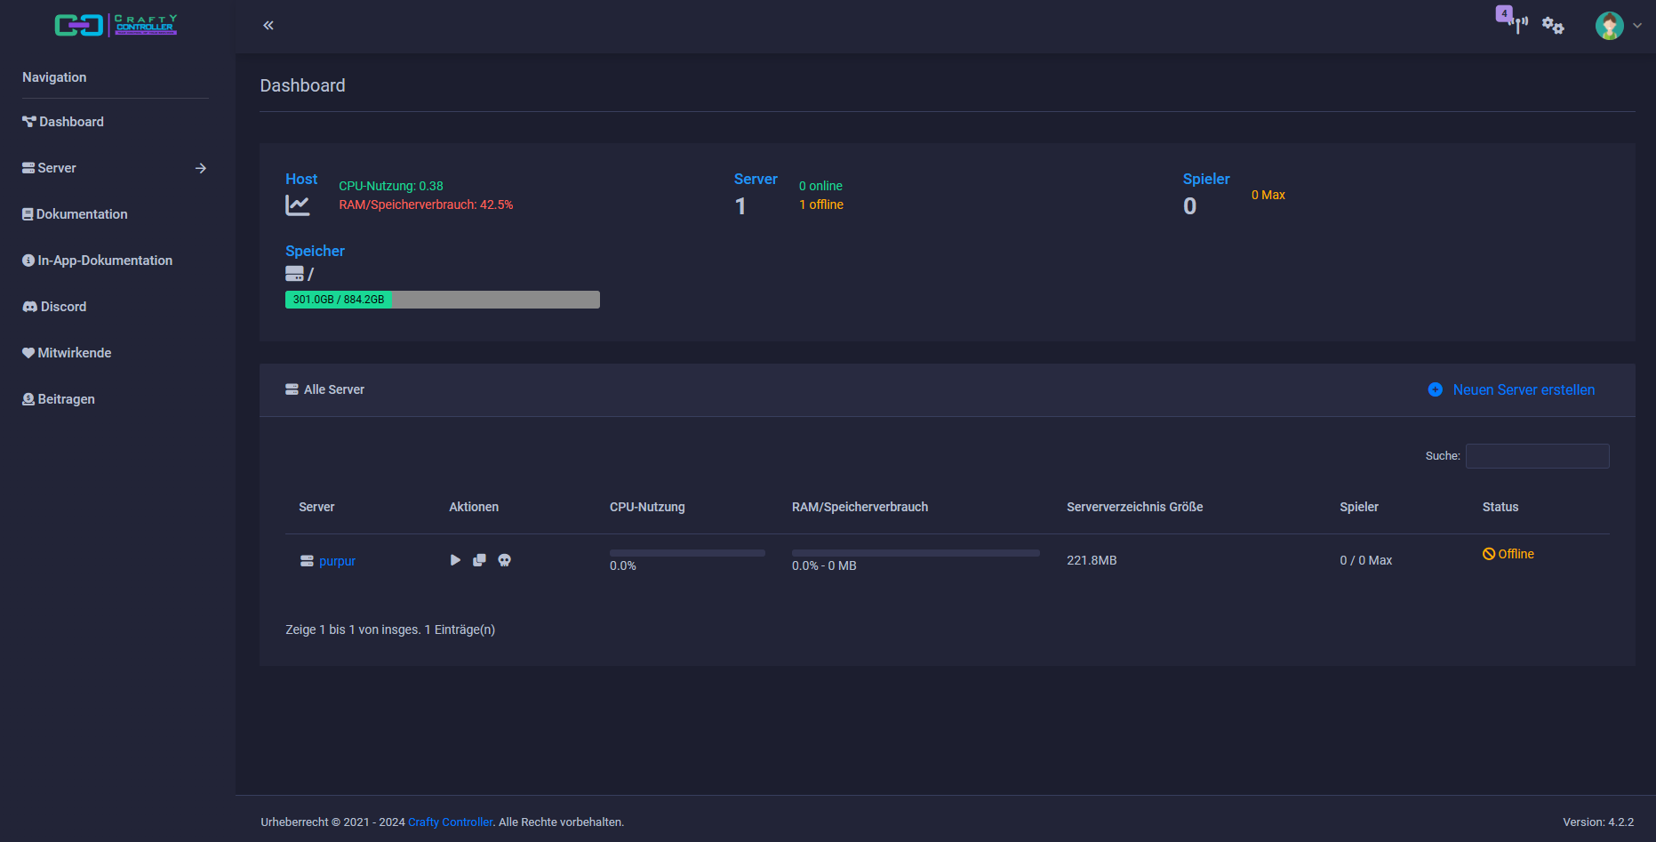The image size is (1656, 842).
Task: Click the plus icon beside Neuen Server erstellen
Action: click(1435, 389)
